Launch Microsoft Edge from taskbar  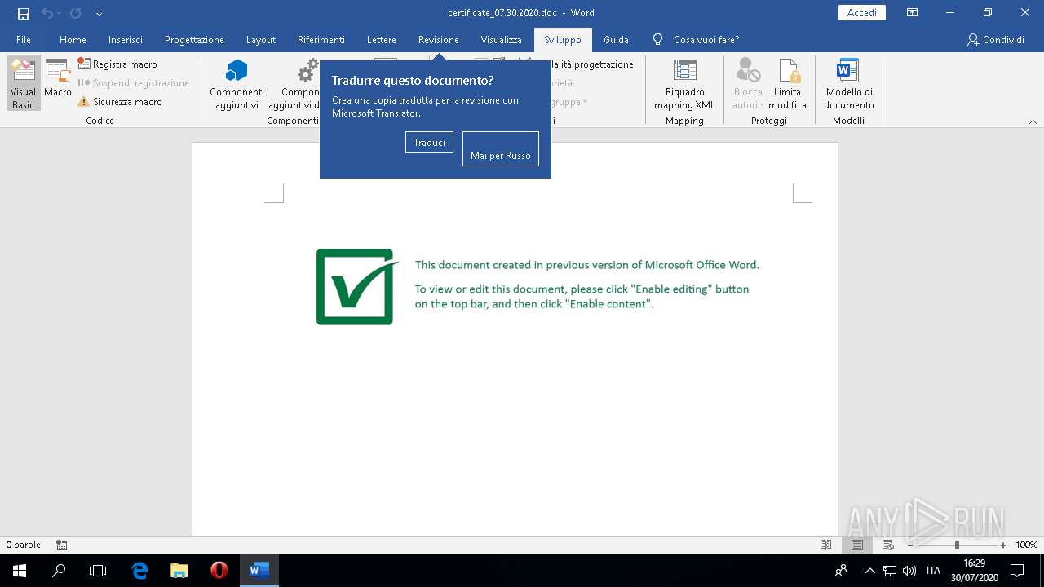click(139, 571)
